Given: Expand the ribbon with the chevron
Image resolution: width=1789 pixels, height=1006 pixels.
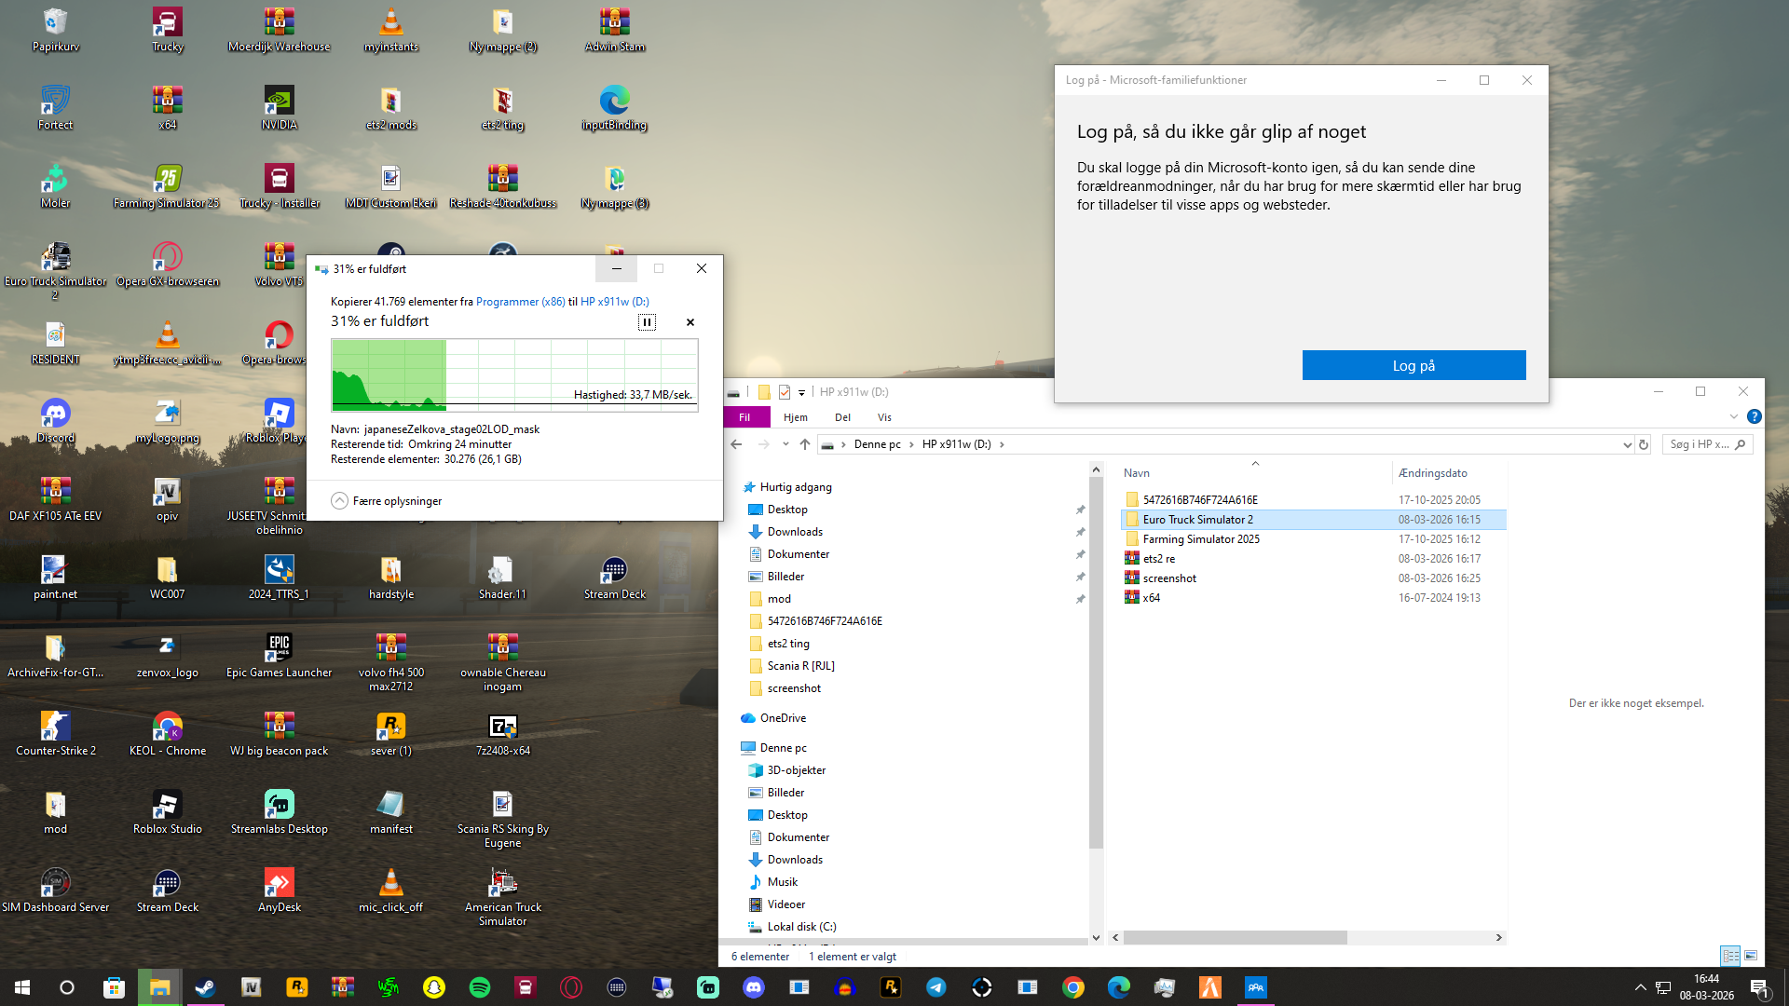Looking at the screenshot, I should point(1733,416).
